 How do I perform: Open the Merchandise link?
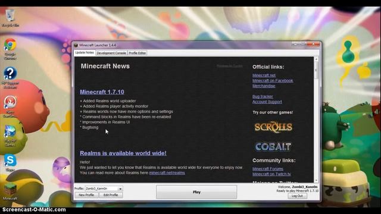264,86
